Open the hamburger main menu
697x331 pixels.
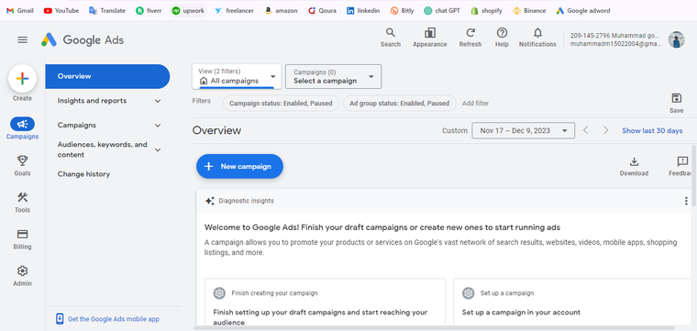tap(22, 40)
